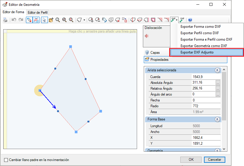Click the rotate shape icon
This screenshot has height=166, width=244.
104,20
